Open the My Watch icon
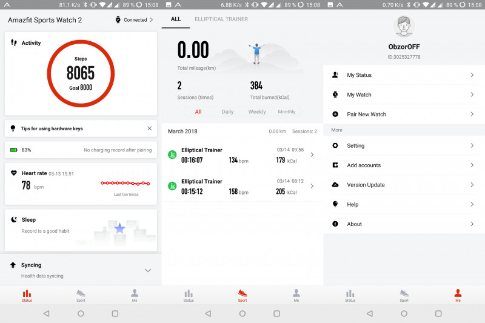485x323 pixels. pos(335,95)
